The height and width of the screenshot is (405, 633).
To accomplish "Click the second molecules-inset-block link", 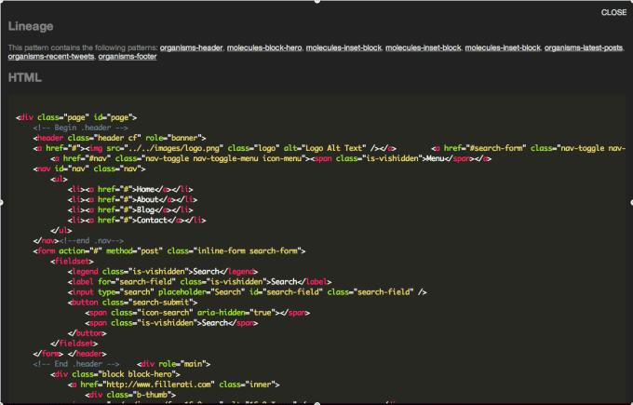I will (423, 47).
